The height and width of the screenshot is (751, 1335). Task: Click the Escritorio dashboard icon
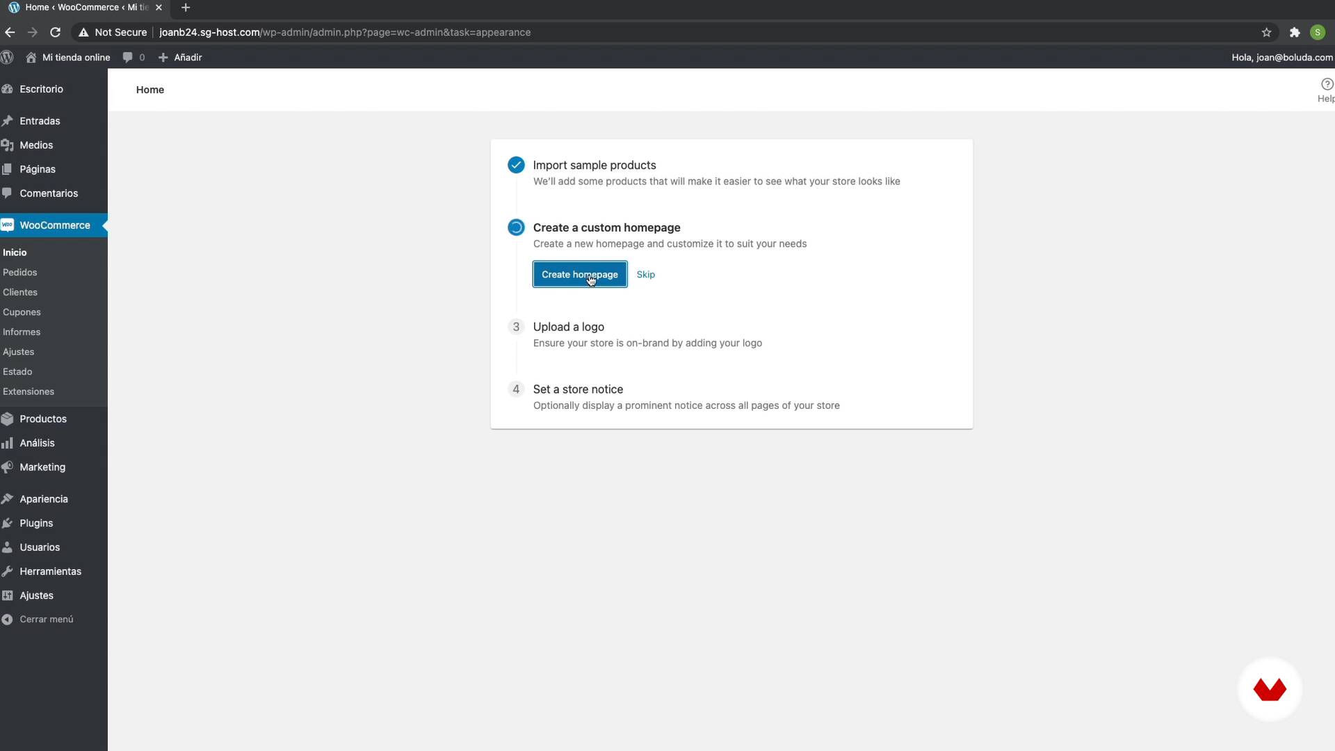(8, 89)
